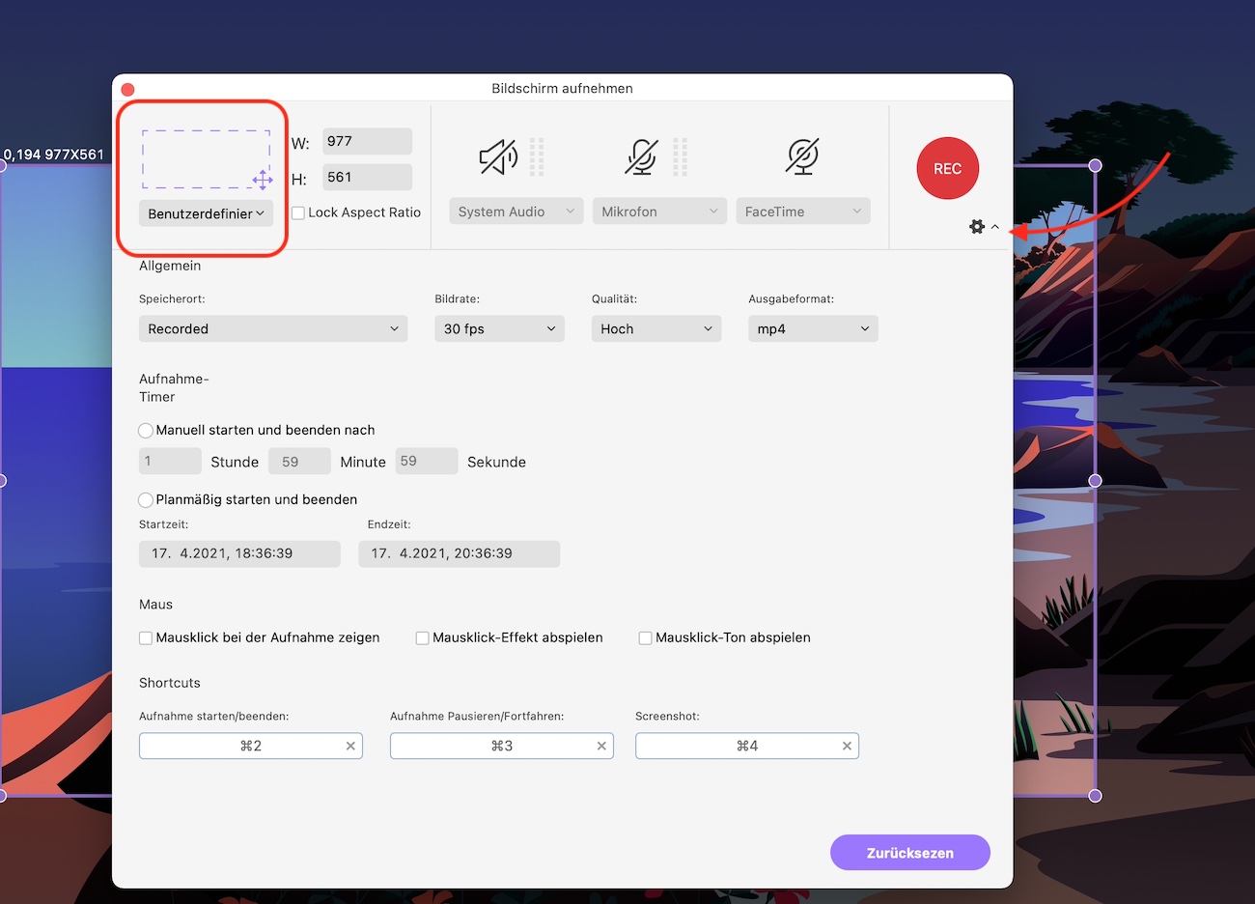Click the height input field showing 561

tap(367, 177)
